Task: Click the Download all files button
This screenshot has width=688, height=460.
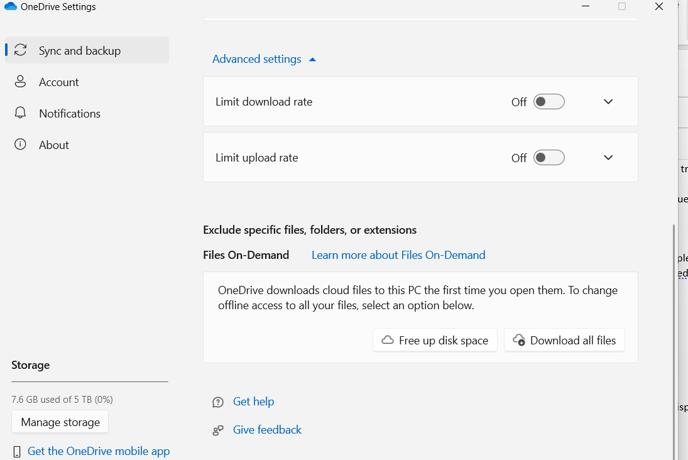Action: click(x=564, y=340)
